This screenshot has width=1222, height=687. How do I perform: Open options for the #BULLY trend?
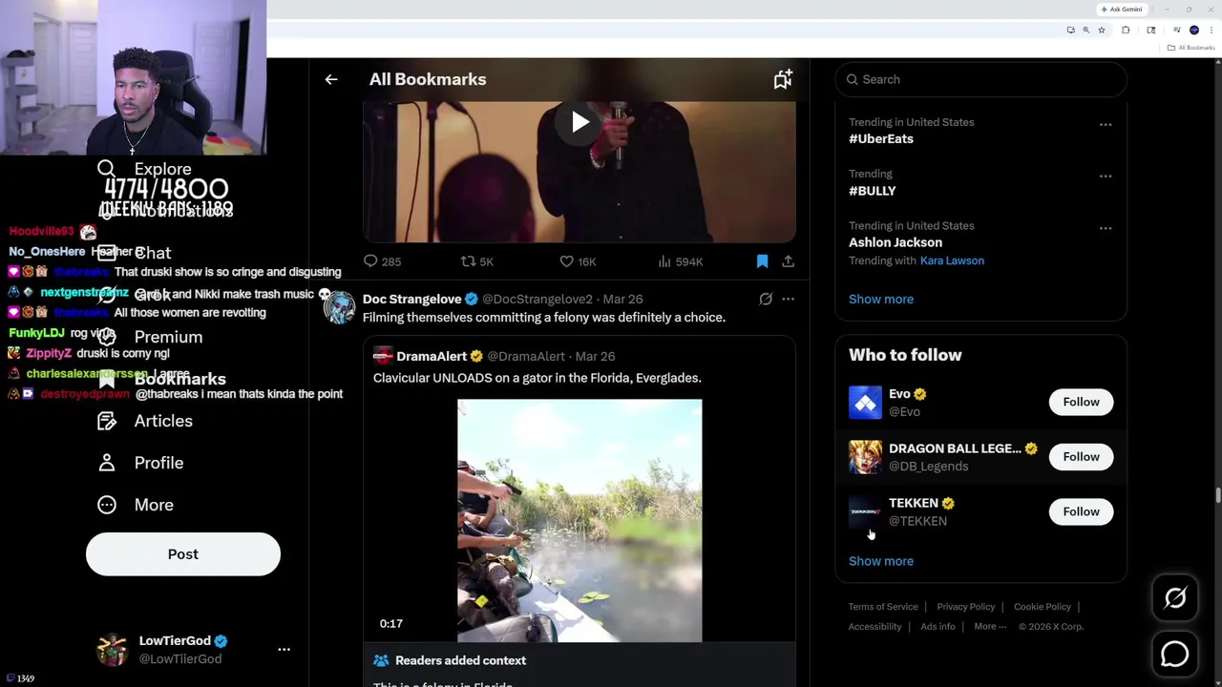pyautogui.click(x=1105, y=176)
